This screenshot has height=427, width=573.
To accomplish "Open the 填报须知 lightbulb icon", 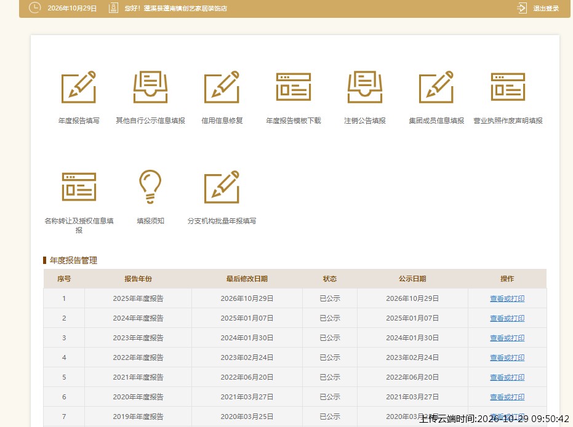I will [x=150, y=186].
